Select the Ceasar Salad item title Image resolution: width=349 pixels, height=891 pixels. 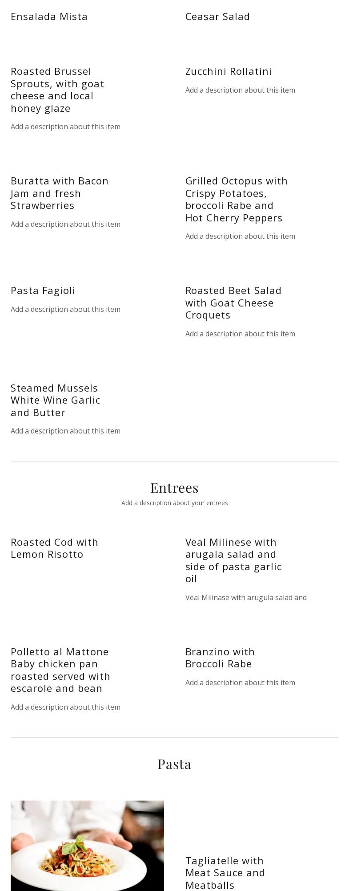[x=217, y=16]
